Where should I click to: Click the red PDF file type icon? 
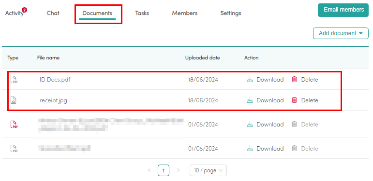pos(14,125)
